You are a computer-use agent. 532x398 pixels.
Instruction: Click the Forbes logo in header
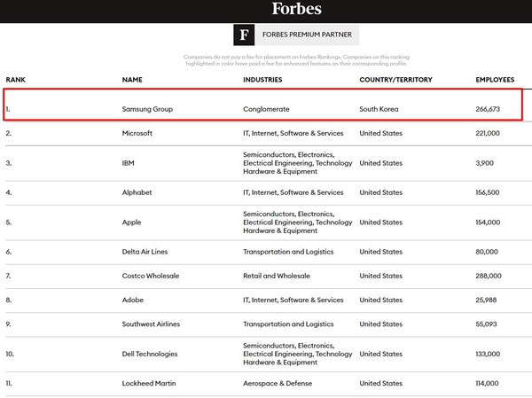(x=296, y=9)
